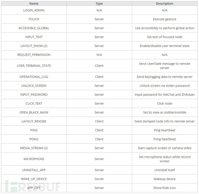199x194 pixels.
Task: Click the 'Ping heartbeat' description cell
Action: 165,130
